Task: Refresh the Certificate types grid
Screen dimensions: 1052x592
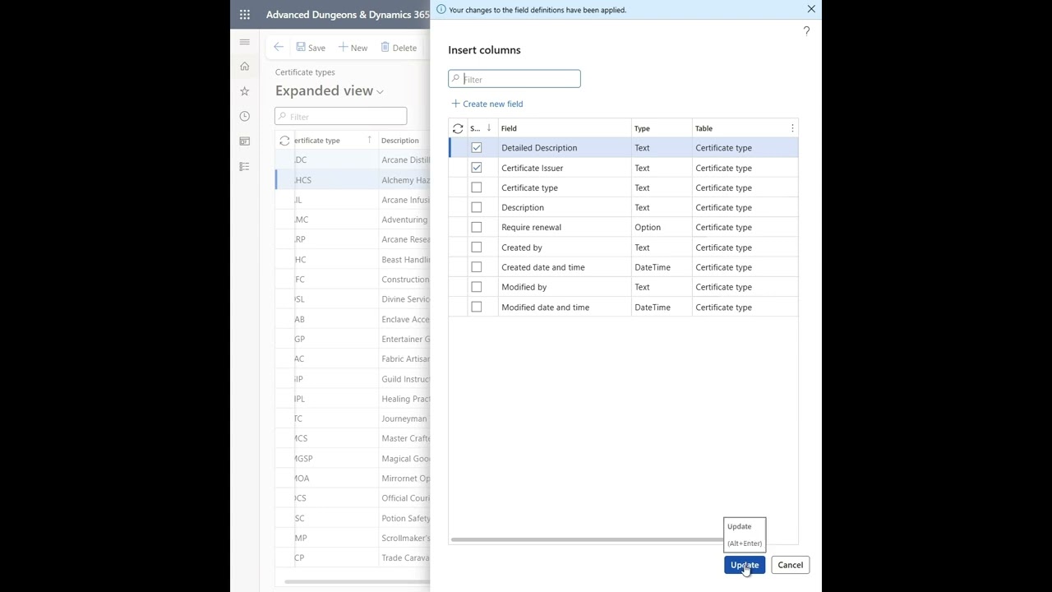Action: tap(284, 141)
